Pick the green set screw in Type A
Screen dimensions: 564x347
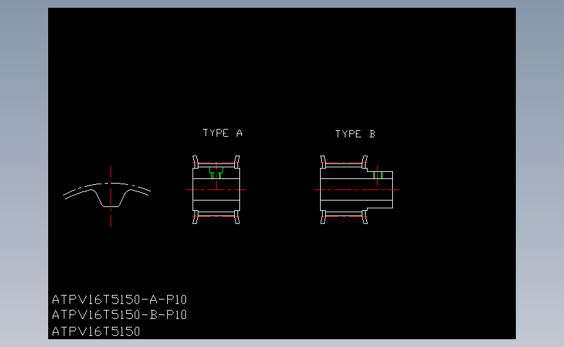pyautogui.click(x=216, y=173)
